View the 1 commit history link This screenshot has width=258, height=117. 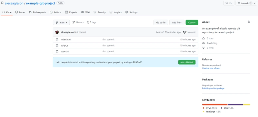click(x=189, y=32)
